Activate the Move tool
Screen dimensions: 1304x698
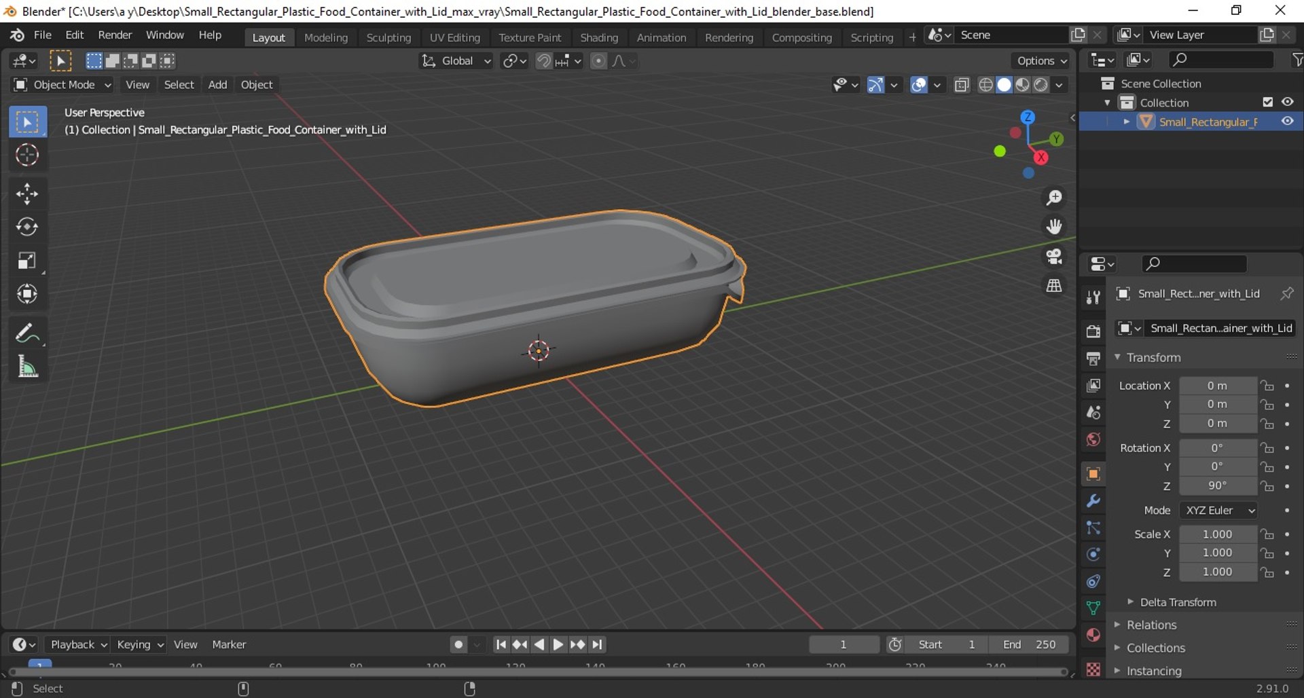click(x=27, y=194)
